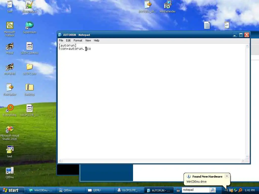Open the View menu in Notepad
The height and width of the screenshot is (194, 259).
click(x=88, y=40)
